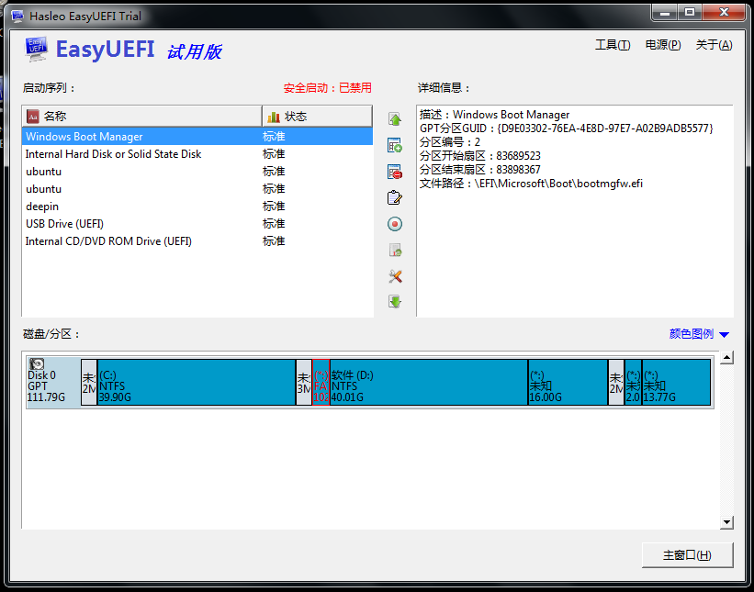The image size is (754, 592).
Task: Click the delete boot entry icon
Action: point(395,172)
